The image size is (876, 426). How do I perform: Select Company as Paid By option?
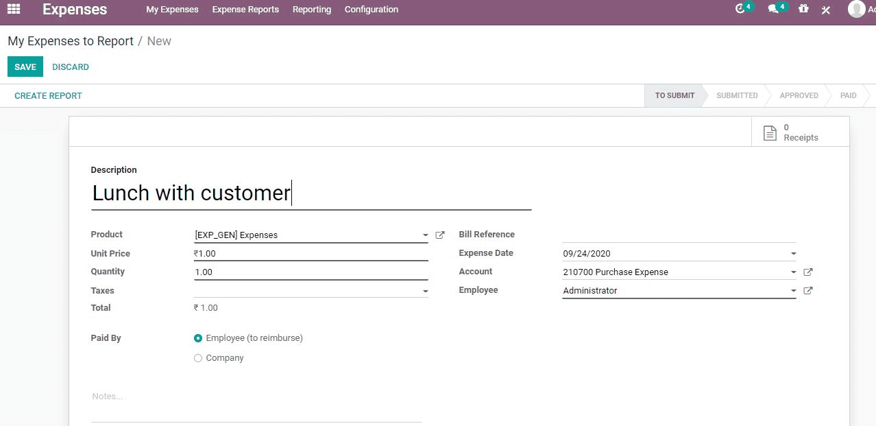[198, 358]
